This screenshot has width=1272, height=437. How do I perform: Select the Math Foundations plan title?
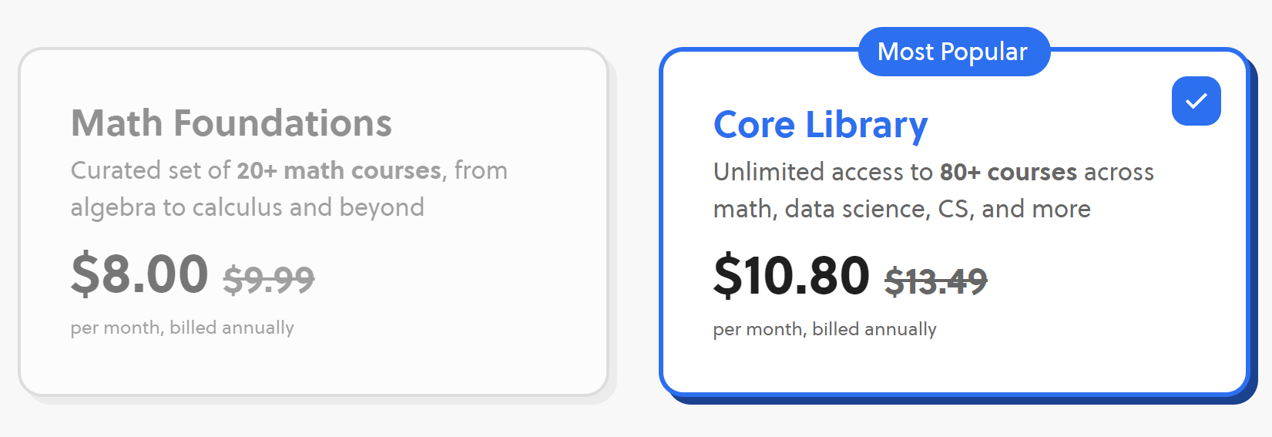(231, 123)
